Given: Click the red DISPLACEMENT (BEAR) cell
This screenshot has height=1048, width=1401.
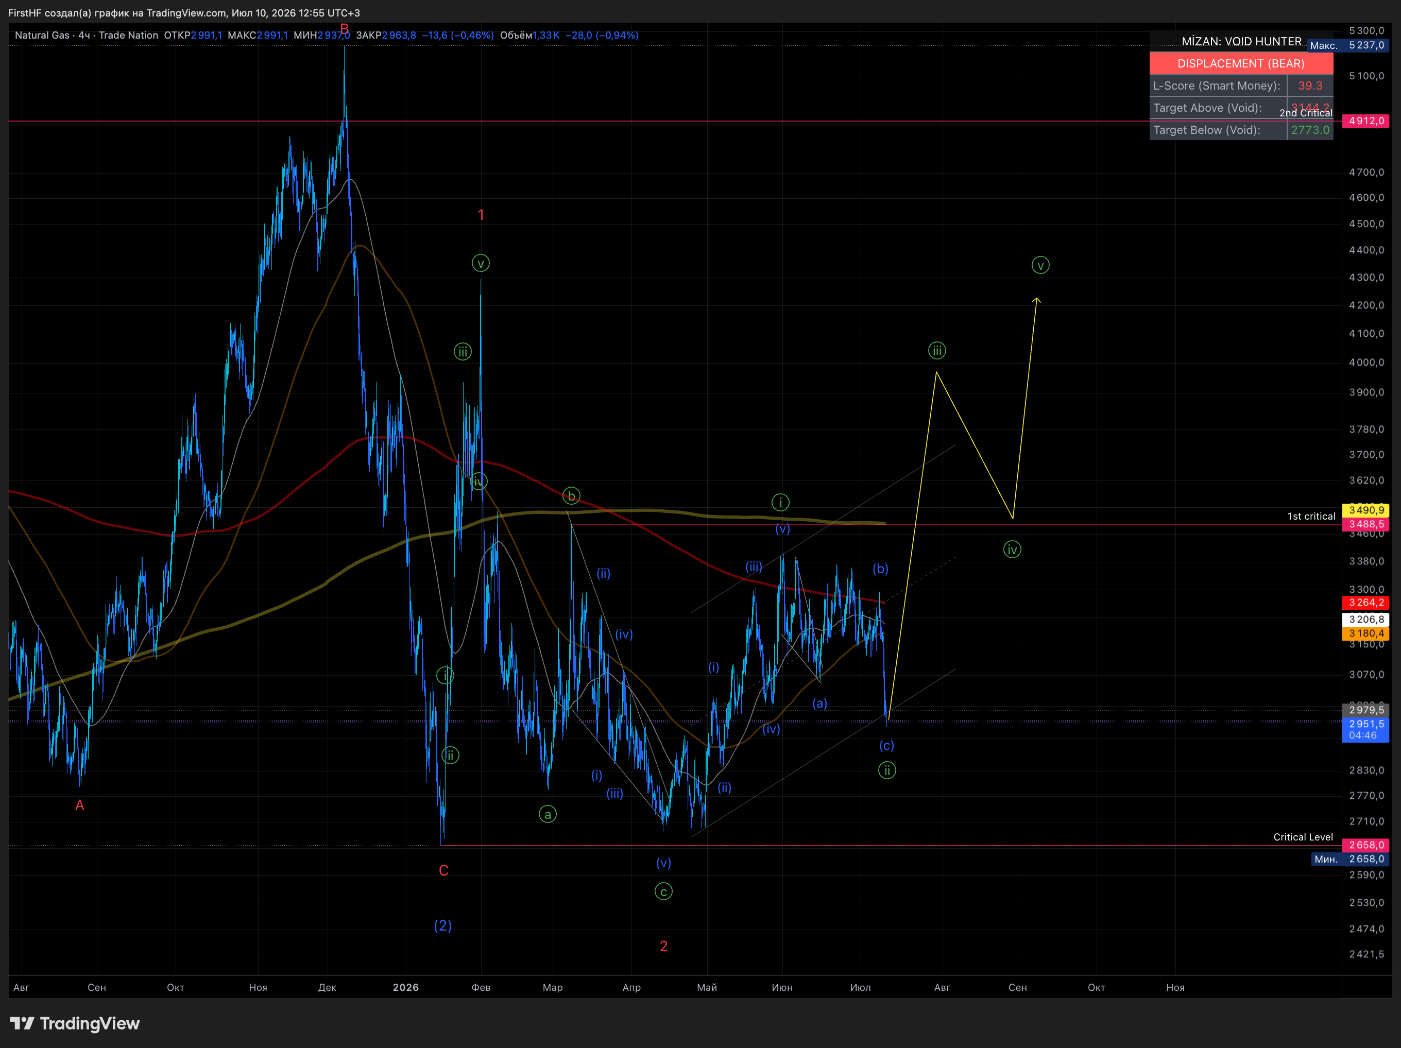Looking at the screenshot, I should click(x=1241, y=63).
